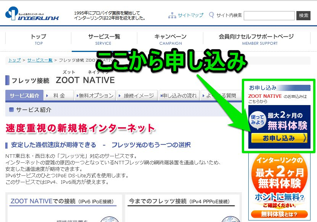Open the トップ TOP menu

[39, 39]
